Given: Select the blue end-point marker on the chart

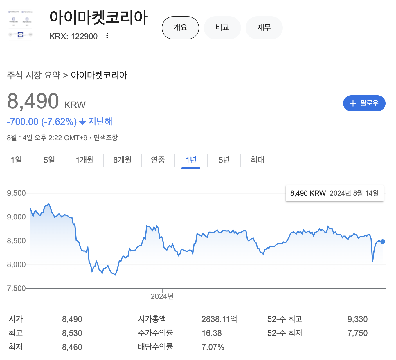Looking at the screenshot, I should point(383,242).
